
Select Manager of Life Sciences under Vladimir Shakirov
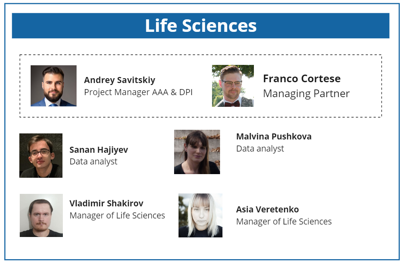point(117,216)
